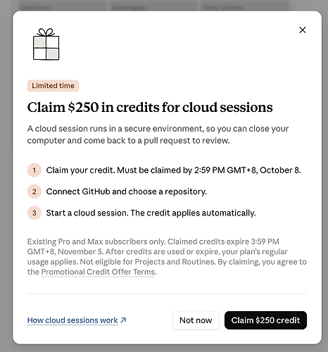328x352 pixels.
Task: Click the Start a cloud session step text
Action: click(x=151, y=213)
